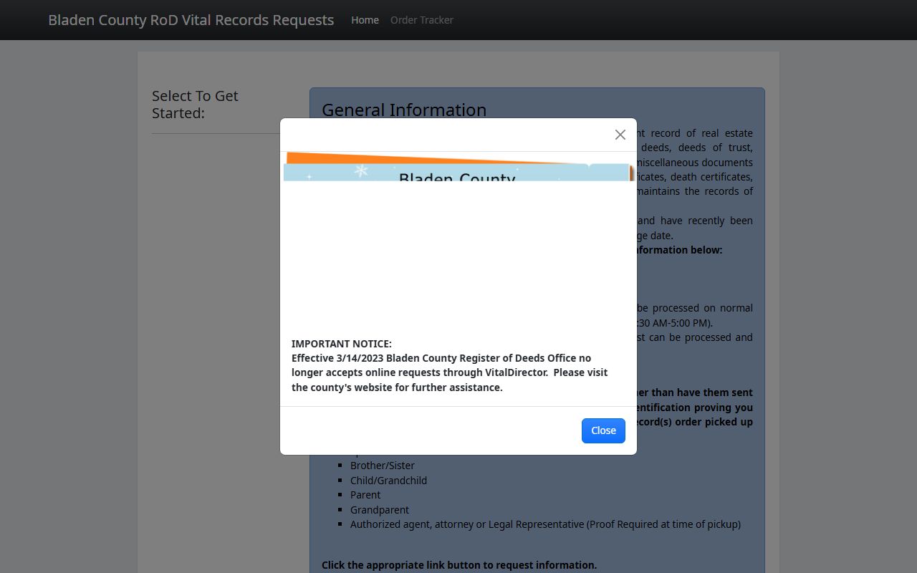Select the Parent list item
Viewport: 917px width, 573px height.
(365, 495)
